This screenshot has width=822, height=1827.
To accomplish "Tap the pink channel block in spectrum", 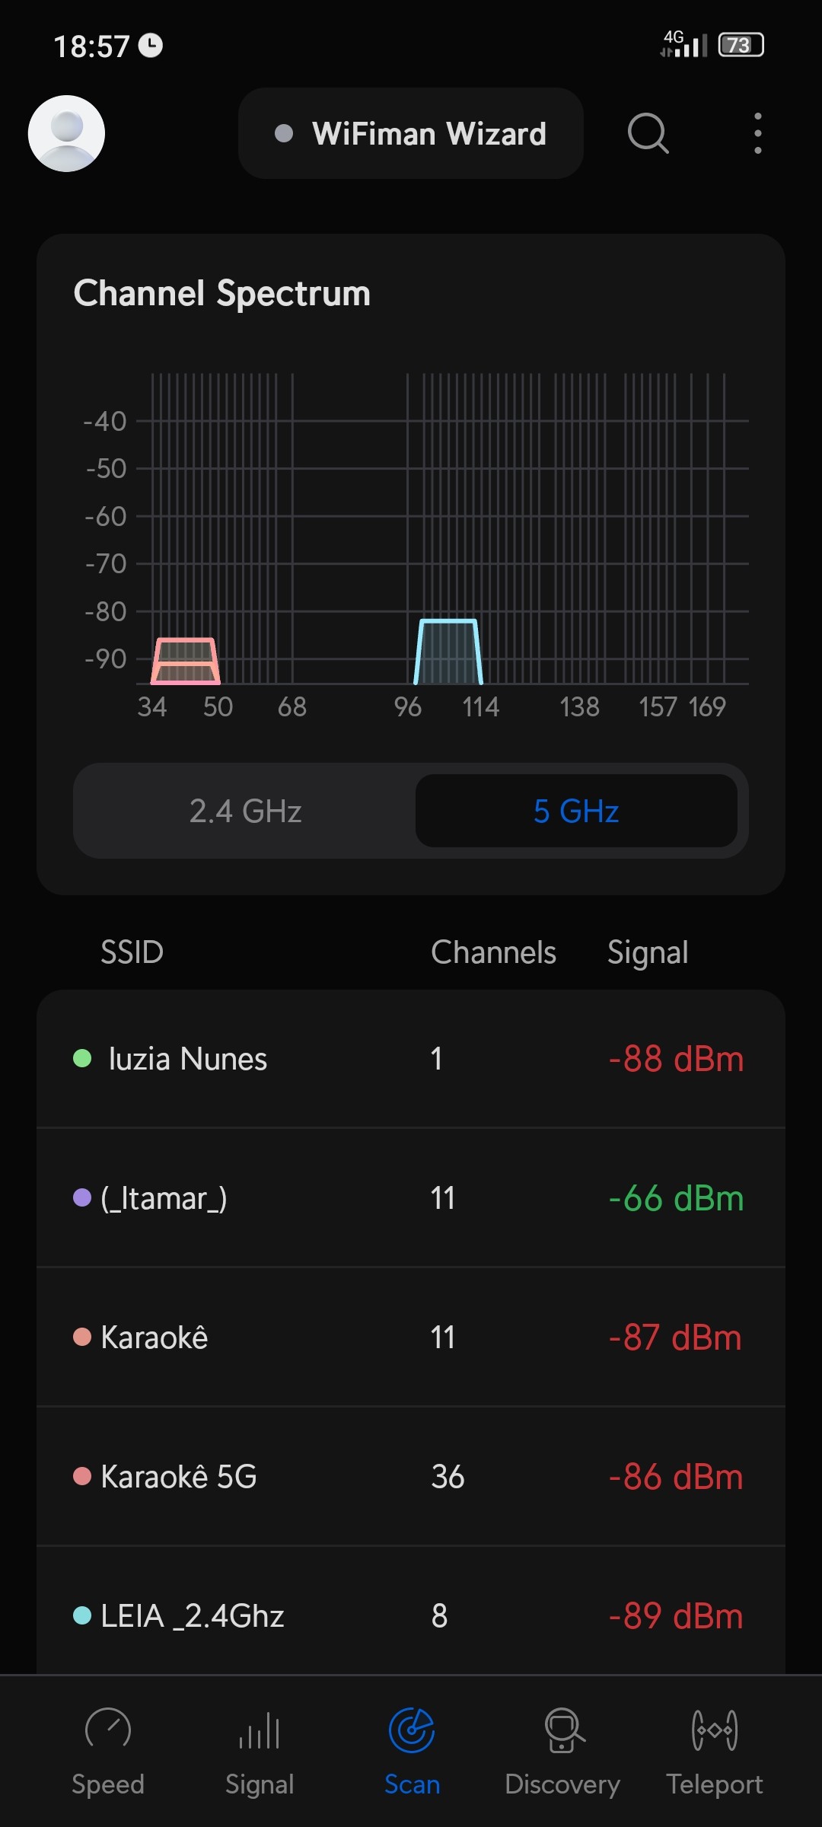I will [x=186, y=662].
